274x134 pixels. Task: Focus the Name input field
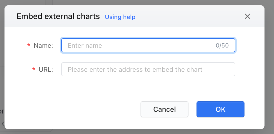tap(148, 45)
